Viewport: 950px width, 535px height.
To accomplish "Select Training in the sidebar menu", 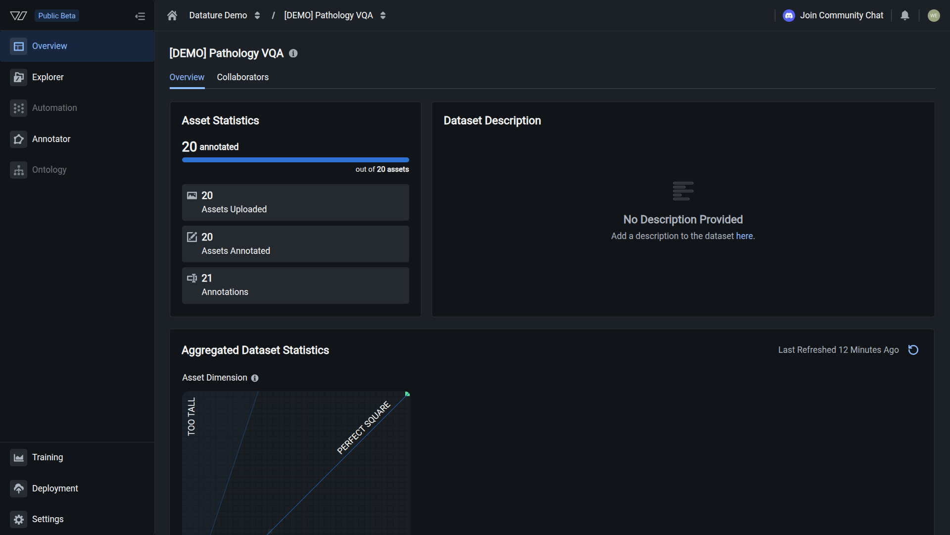I will coord(77,457).
